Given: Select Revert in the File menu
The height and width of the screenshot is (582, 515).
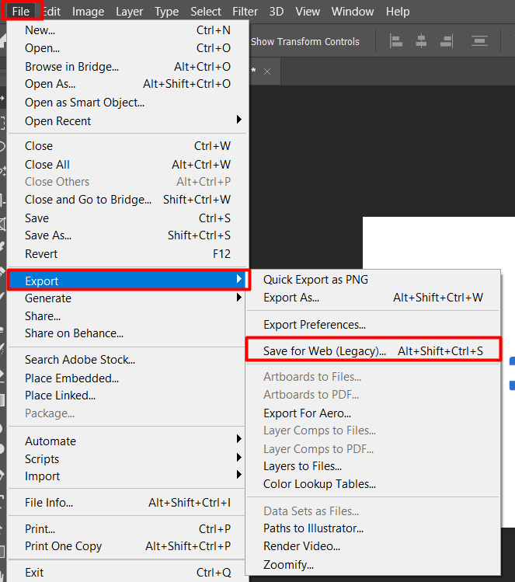Looking at the screenshot, I should 127,254.
